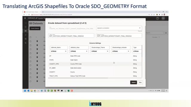
Task: Edit the Attribute_Alias column name field
Action: tap(79, 48)
